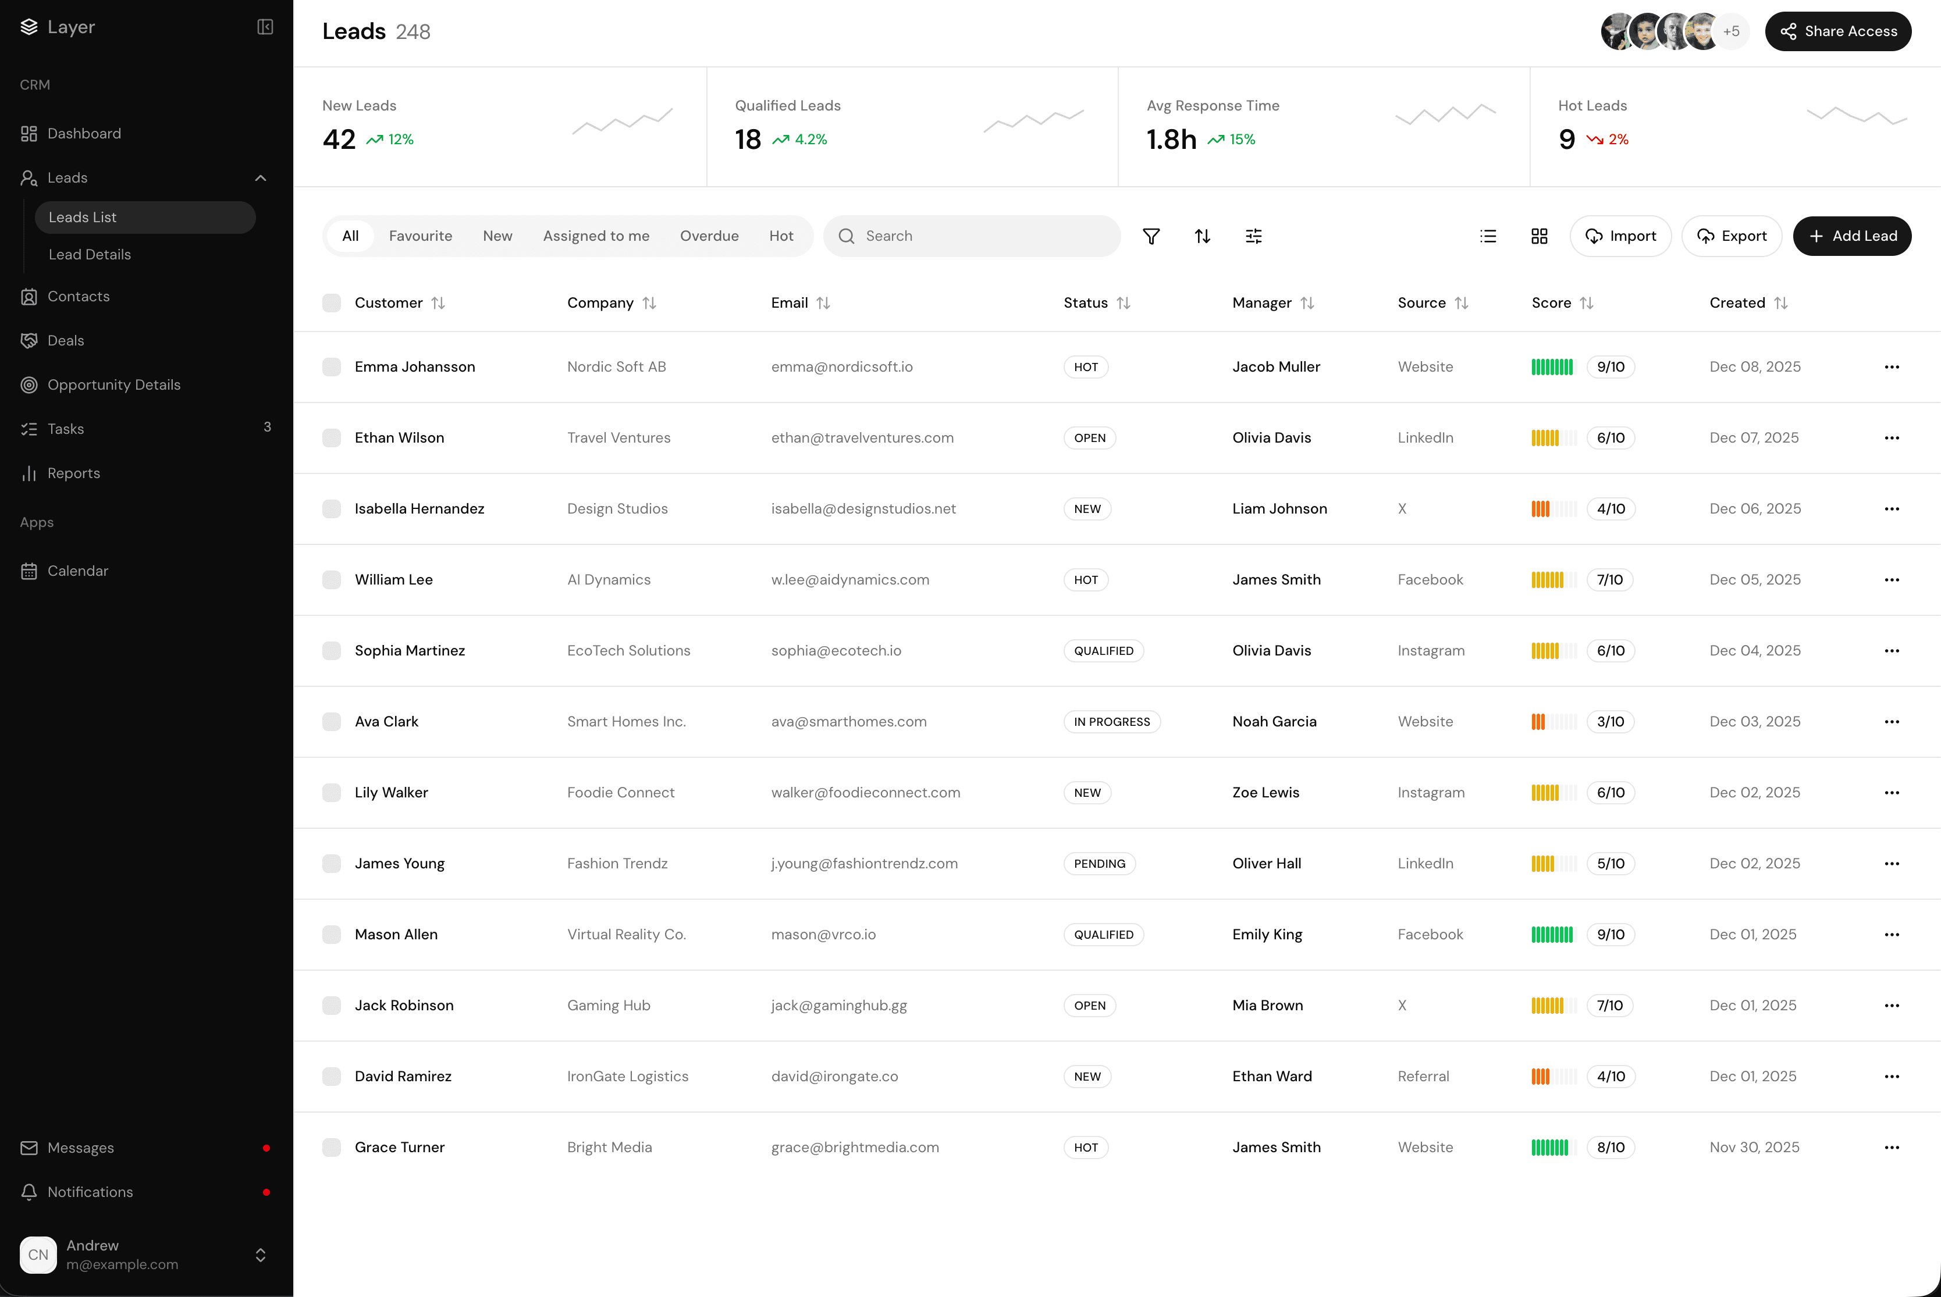Check the Mason Allen row checkbox
The height and width of the screenshot is (1297, 1941).
point(331,935)
